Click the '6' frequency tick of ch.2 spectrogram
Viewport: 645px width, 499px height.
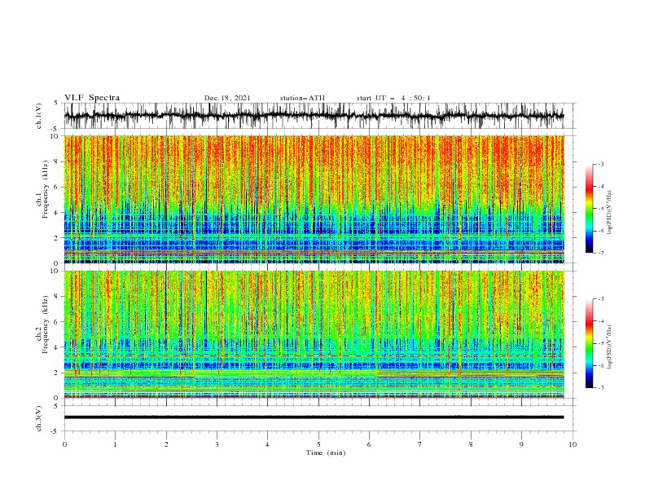click(57, 322)
